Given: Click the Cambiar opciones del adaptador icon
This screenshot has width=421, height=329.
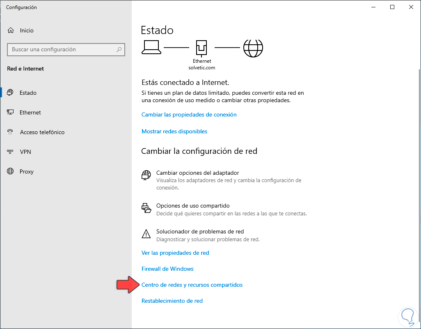Looking at the screenshot, I should tap(146, 175).
